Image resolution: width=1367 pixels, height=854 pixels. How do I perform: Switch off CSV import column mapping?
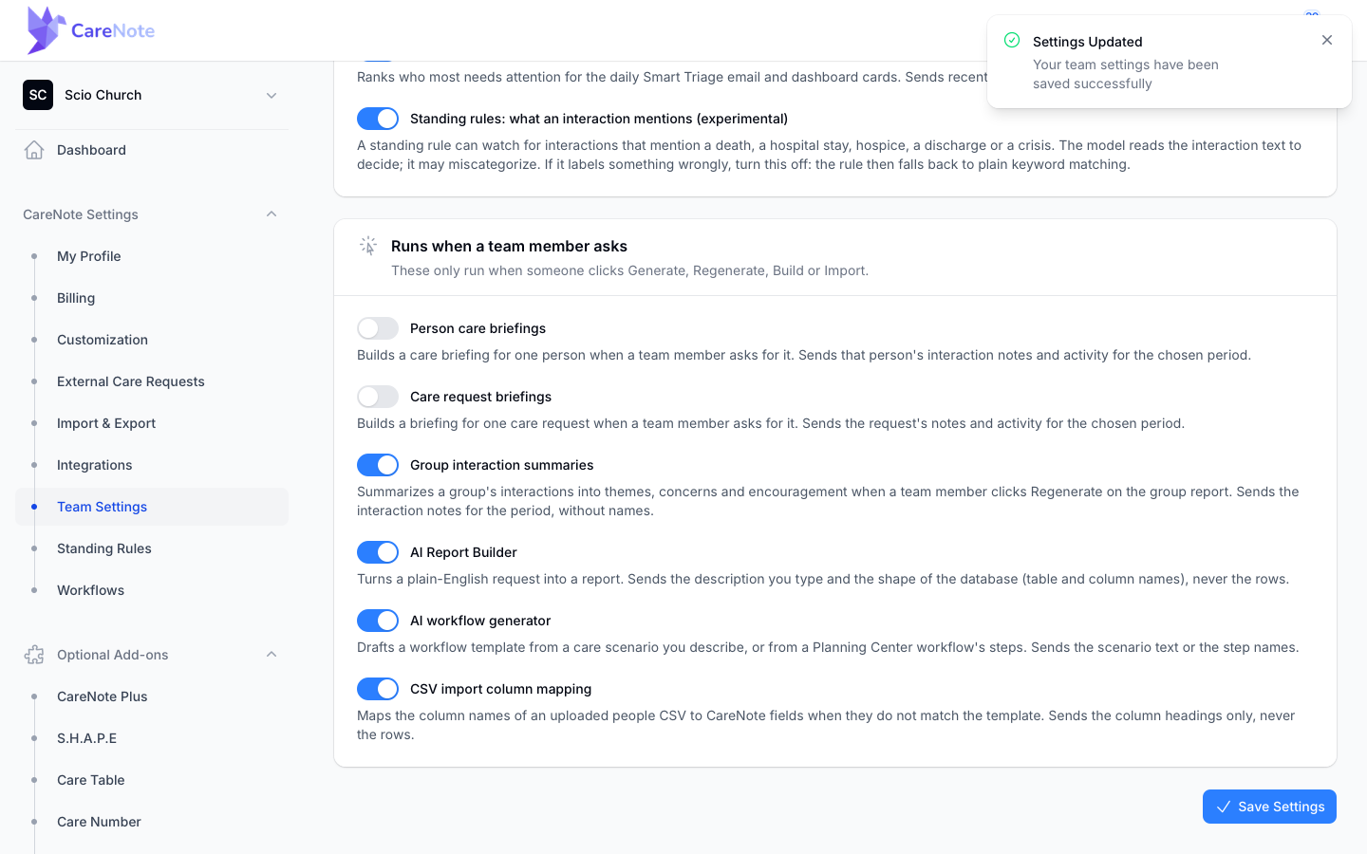pos(378,689)
